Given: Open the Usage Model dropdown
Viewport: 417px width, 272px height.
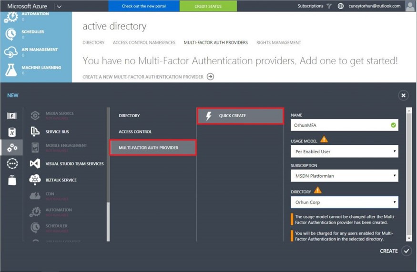Looking at the screenshot, I should pyautogui.click(x=345, y=151).
